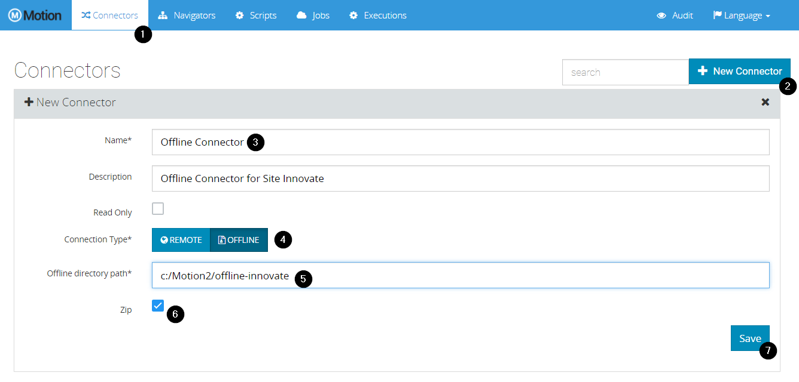Click the New Connector button
Viewport: 799px width, 382px height.
click(x=740, y=71)
